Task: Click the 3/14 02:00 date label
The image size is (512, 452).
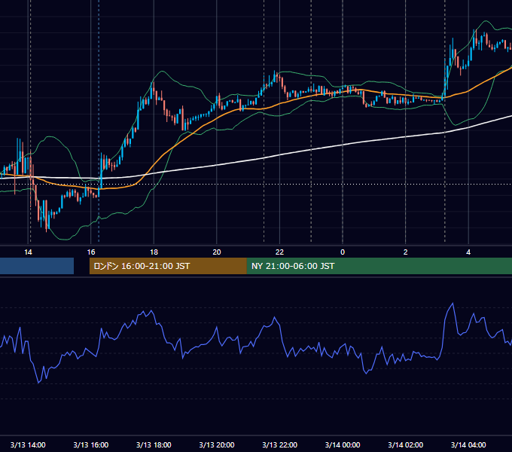Action: click(406, 444)
